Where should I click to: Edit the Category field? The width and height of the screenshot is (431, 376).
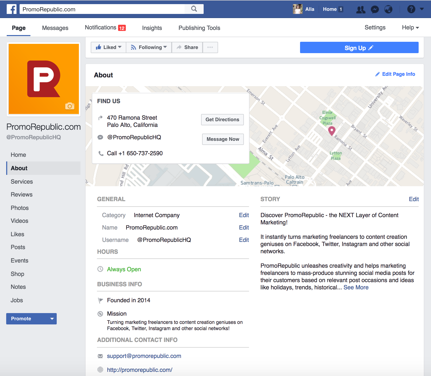(x=244, y=215)
